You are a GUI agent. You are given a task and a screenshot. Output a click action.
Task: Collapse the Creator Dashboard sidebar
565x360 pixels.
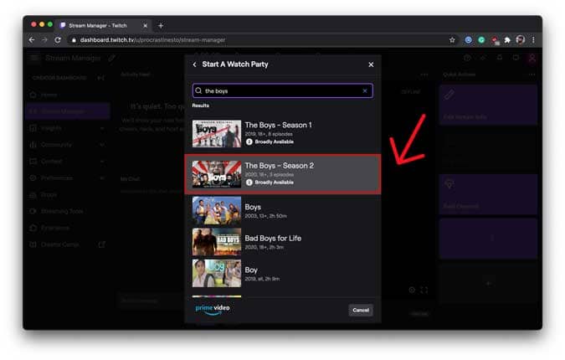pos(100,78)
